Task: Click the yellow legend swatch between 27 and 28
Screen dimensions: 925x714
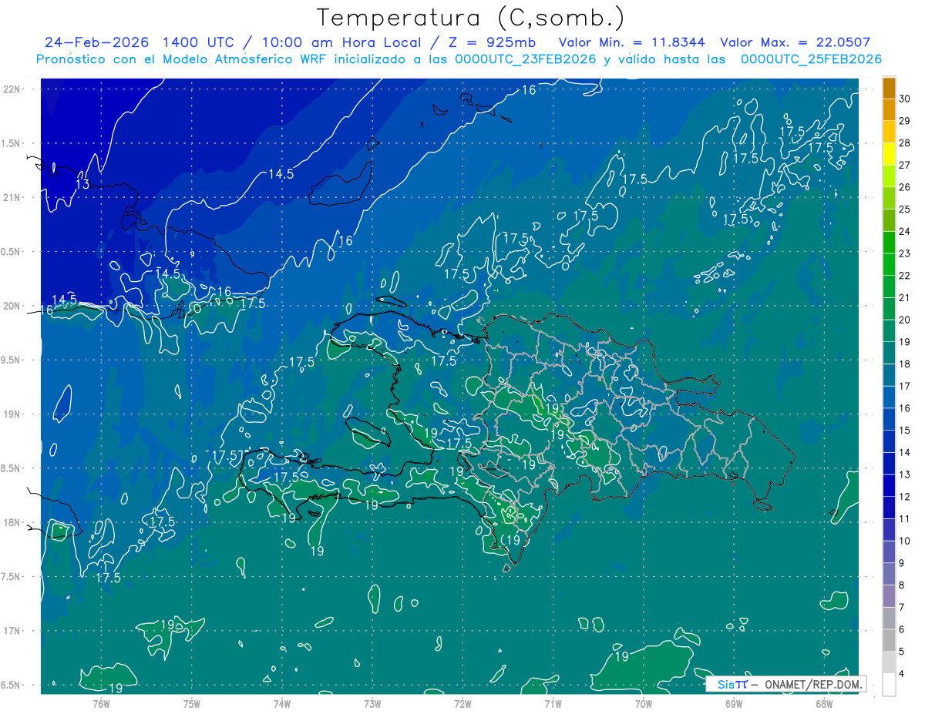Action: tap(889, 154)
